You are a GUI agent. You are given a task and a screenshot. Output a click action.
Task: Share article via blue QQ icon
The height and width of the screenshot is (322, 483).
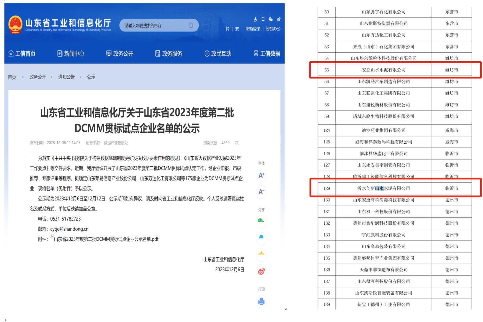coord(261,237)
